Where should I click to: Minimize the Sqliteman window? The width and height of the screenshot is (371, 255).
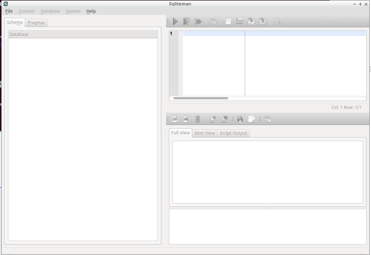click(354, 4)
